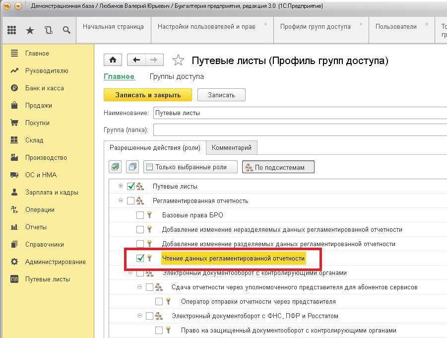Check Добавление изменение неразделяемых данных role
Screen dimensions: 447x338
point(140,229)
